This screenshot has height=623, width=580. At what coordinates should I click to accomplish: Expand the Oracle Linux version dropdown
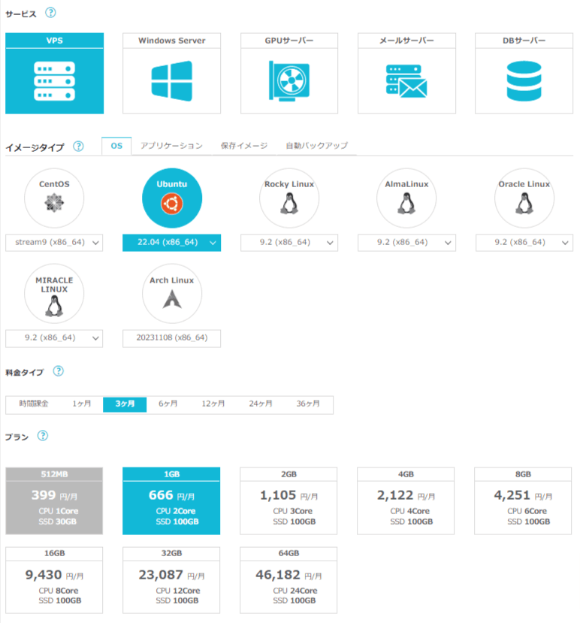point(524,243)
